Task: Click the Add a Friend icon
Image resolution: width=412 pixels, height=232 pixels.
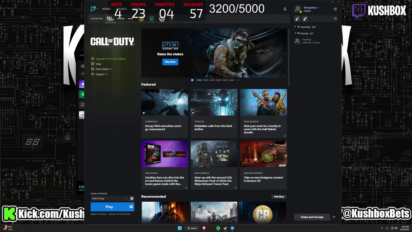Action: point(297,19)
